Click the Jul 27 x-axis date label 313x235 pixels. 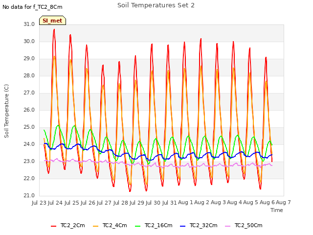(x=104, y=203)
